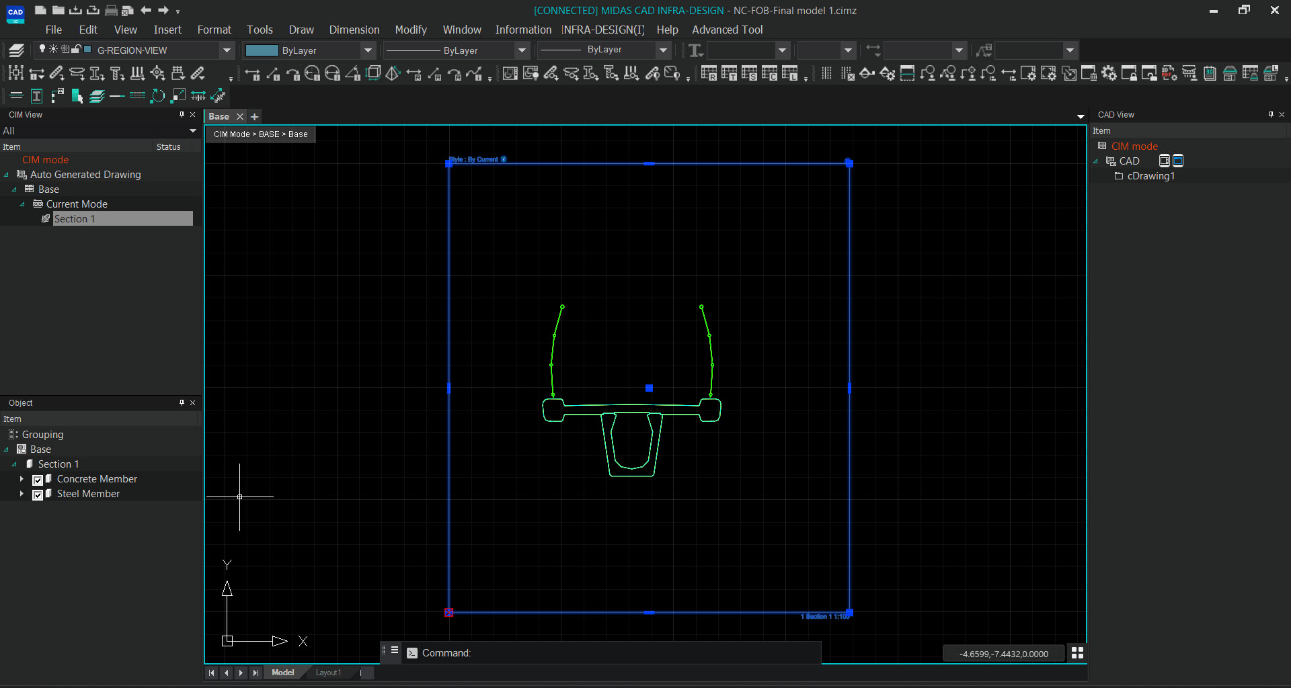Open the drawing tabs list dropdown arrow
The height and width of the screenshot is (688, 1291).
click(1081, 117)
